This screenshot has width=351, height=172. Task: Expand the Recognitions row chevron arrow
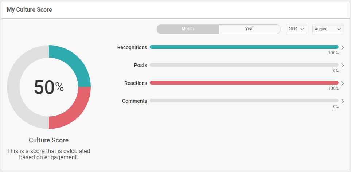342,47
